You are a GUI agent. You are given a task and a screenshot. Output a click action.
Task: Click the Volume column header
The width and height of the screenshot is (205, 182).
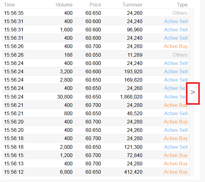tap(64, 5)
